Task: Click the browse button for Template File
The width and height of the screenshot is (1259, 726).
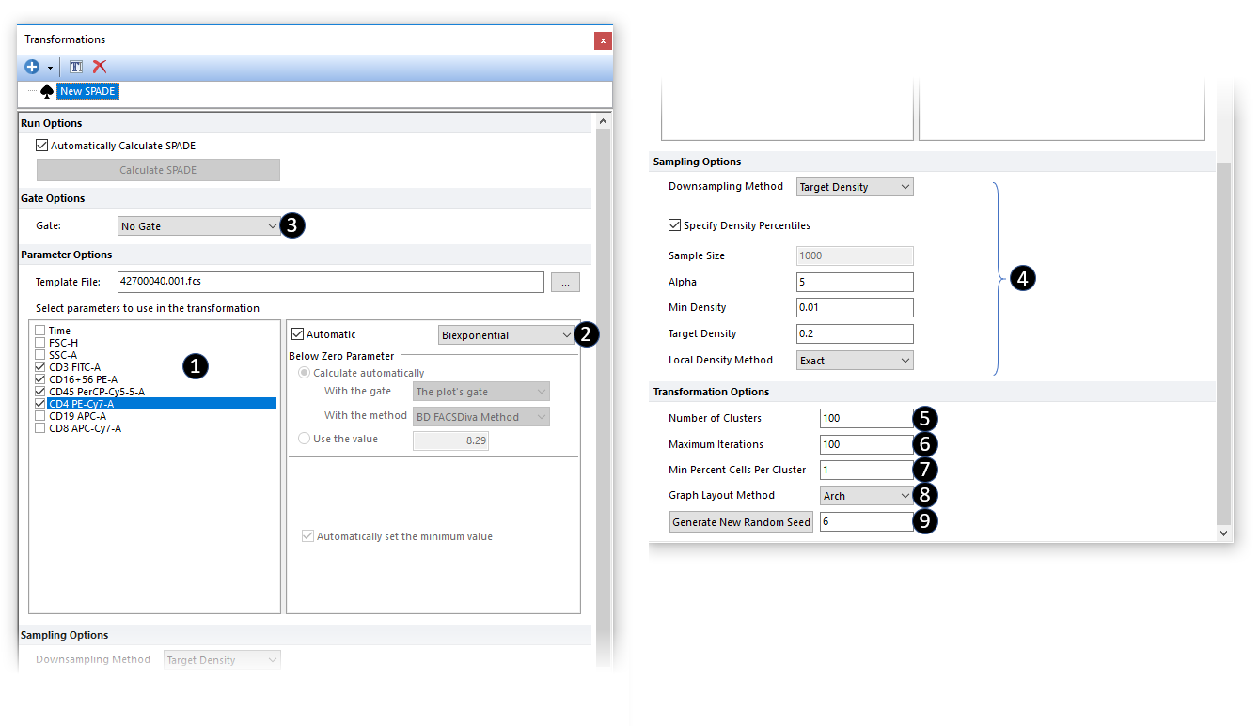Action: coord(565,282)
